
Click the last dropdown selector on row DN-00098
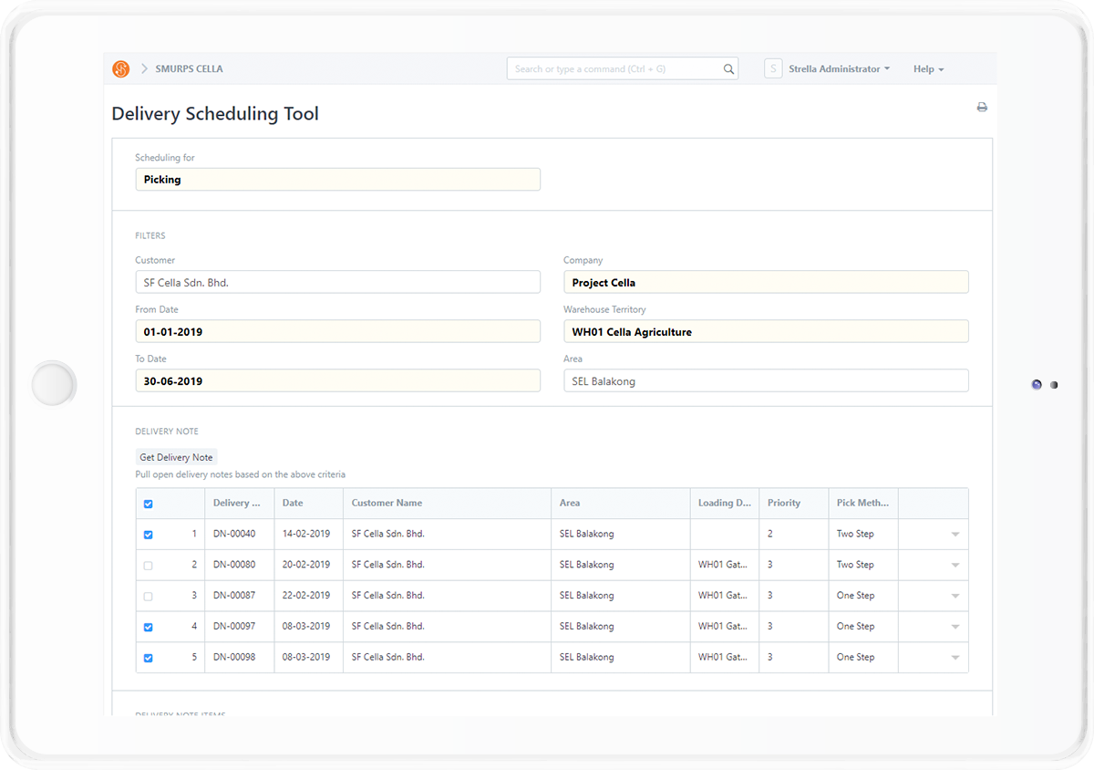pyautogui.click(x=955, y=657)
